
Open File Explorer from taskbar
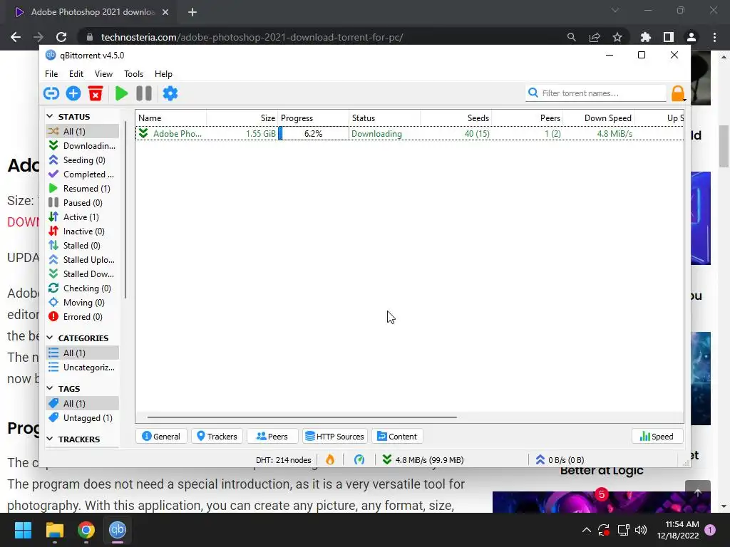click(x=54, y=530)
